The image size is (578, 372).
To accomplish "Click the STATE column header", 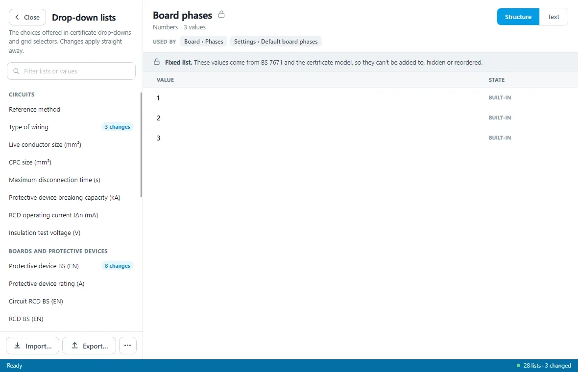I will tap(497, 80).
